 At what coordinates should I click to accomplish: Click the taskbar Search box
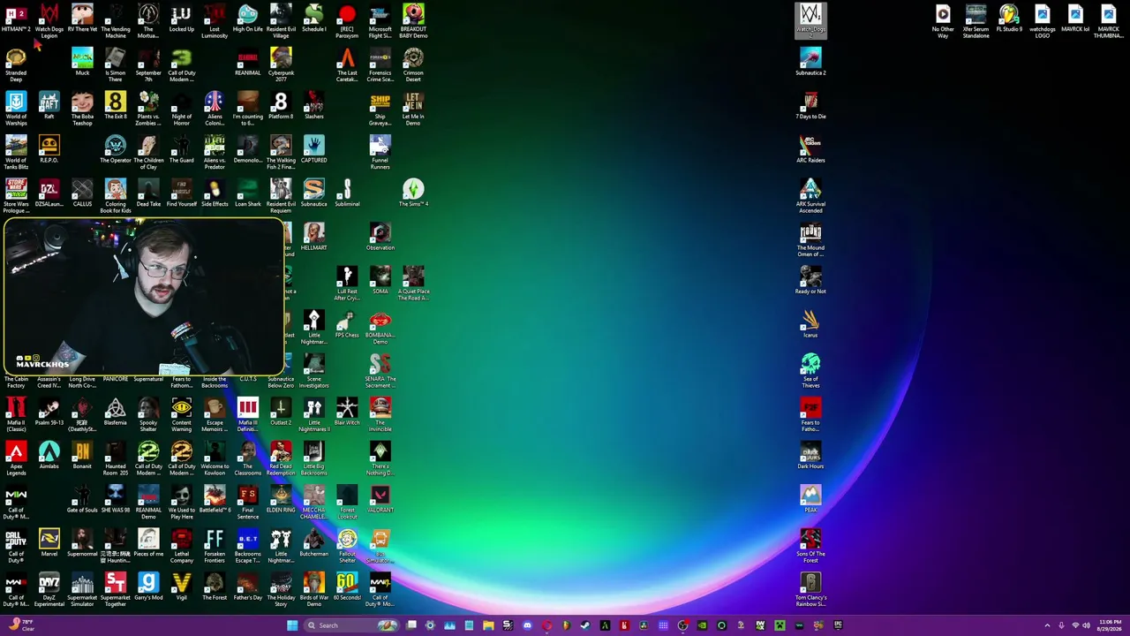(x=351, y=625)
